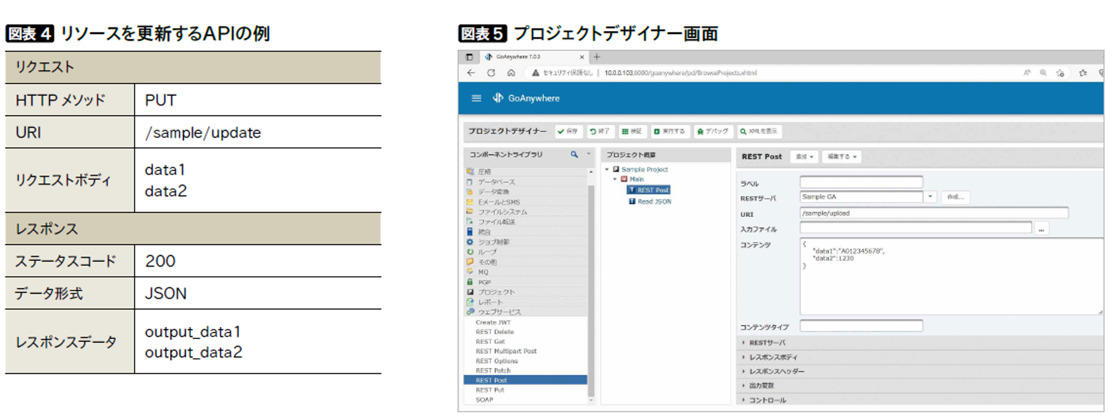Viewport: 1109px width, 415px height.
Task: Select SOAP in component library
Action: tap(485, 399)
